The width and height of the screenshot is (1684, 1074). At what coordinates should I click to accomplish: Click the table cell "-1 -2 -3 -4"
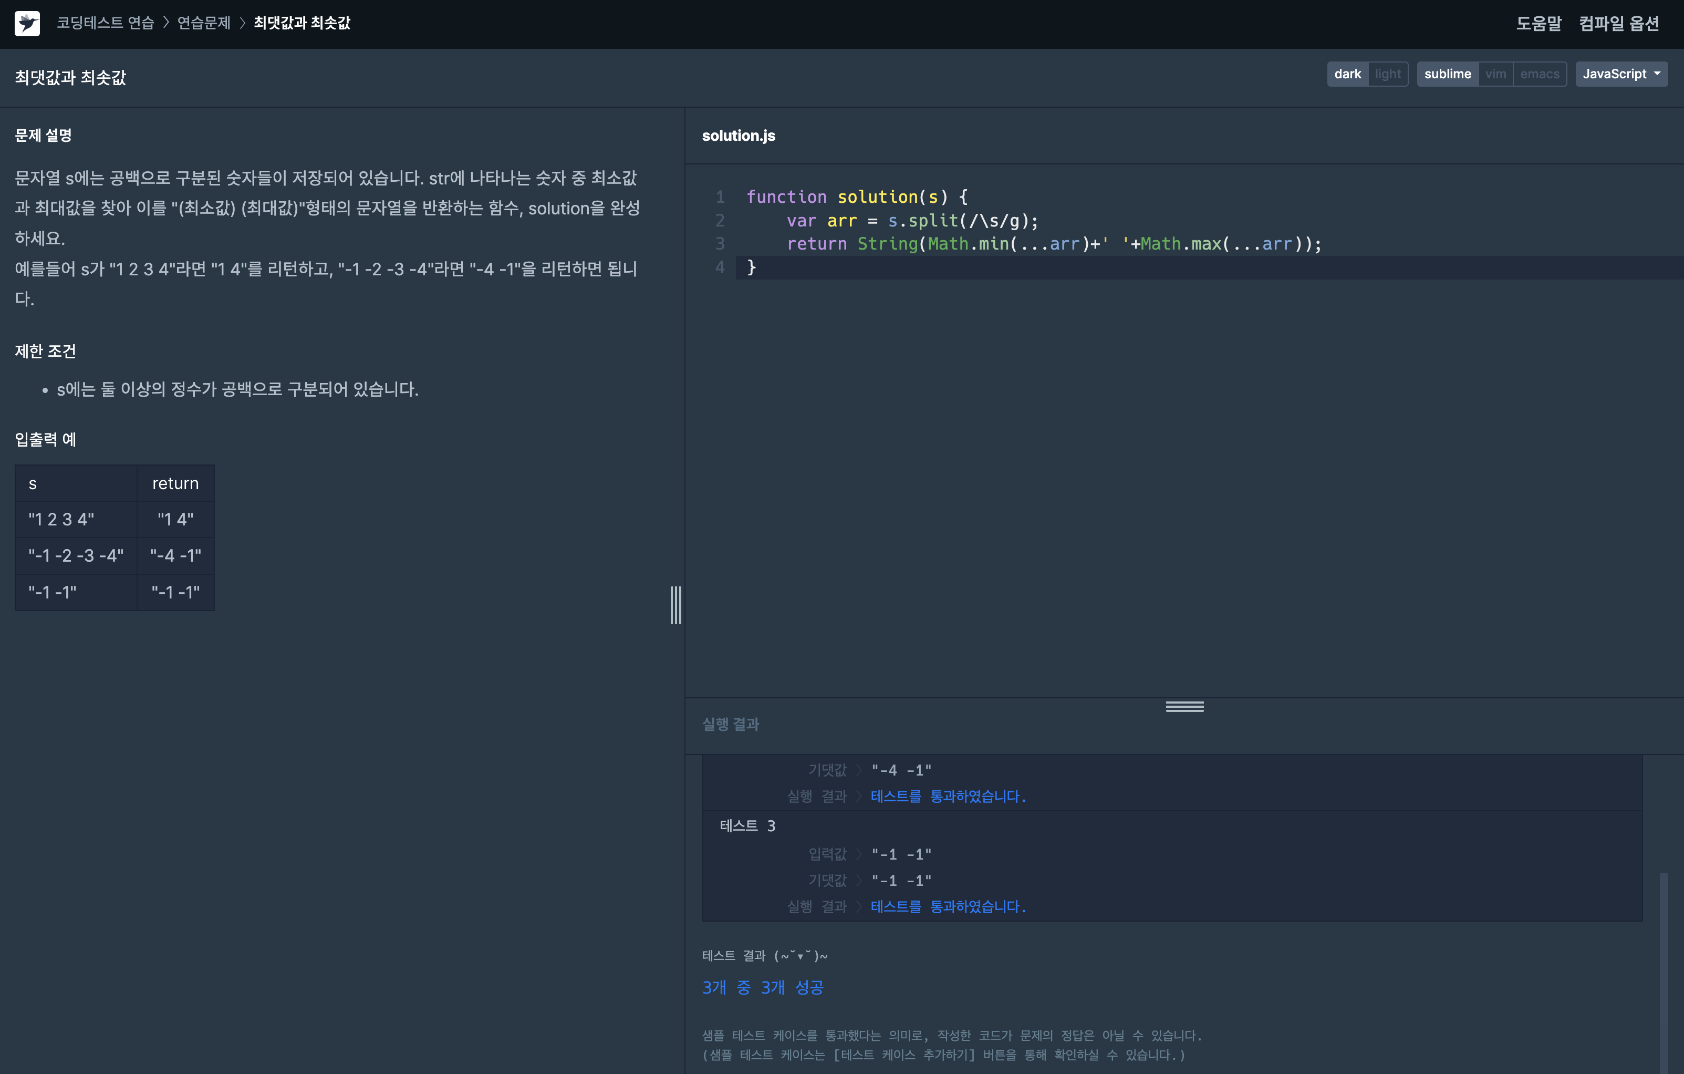(x=76, y=555)
